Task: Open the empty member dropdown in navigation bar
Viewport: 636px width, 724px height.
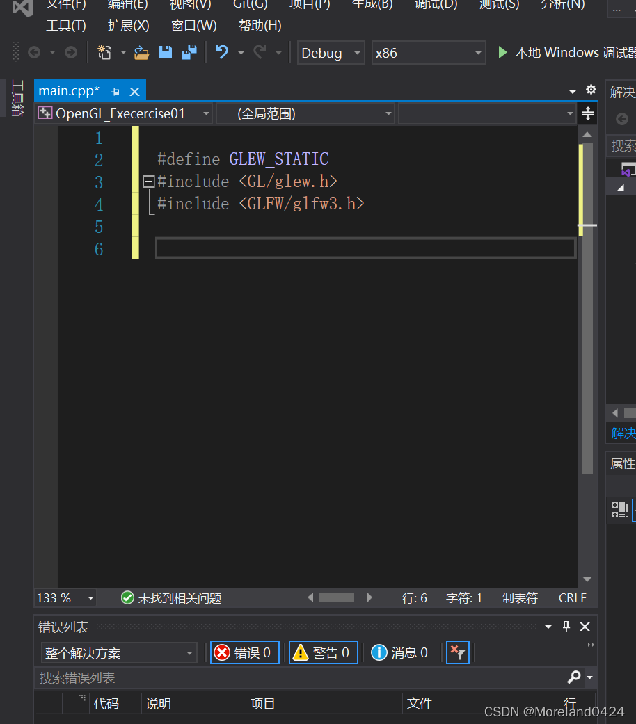Action: [x=488, y=113]
